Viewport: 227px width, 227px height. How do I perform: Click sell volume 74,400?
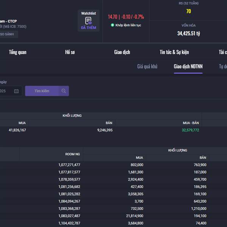coord(201,223)
